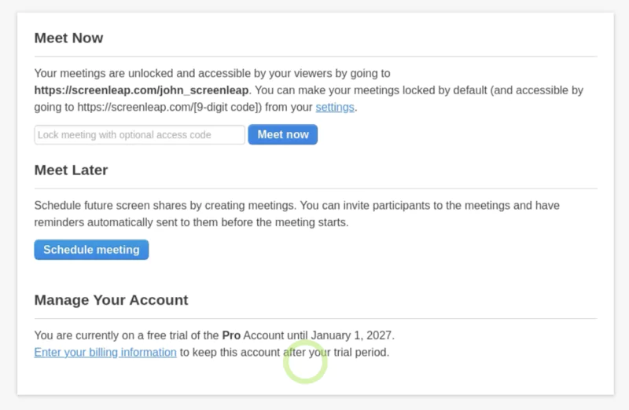Click the Schedule meeting button
This screenshot has width=629, height=410.
[91, 250]
